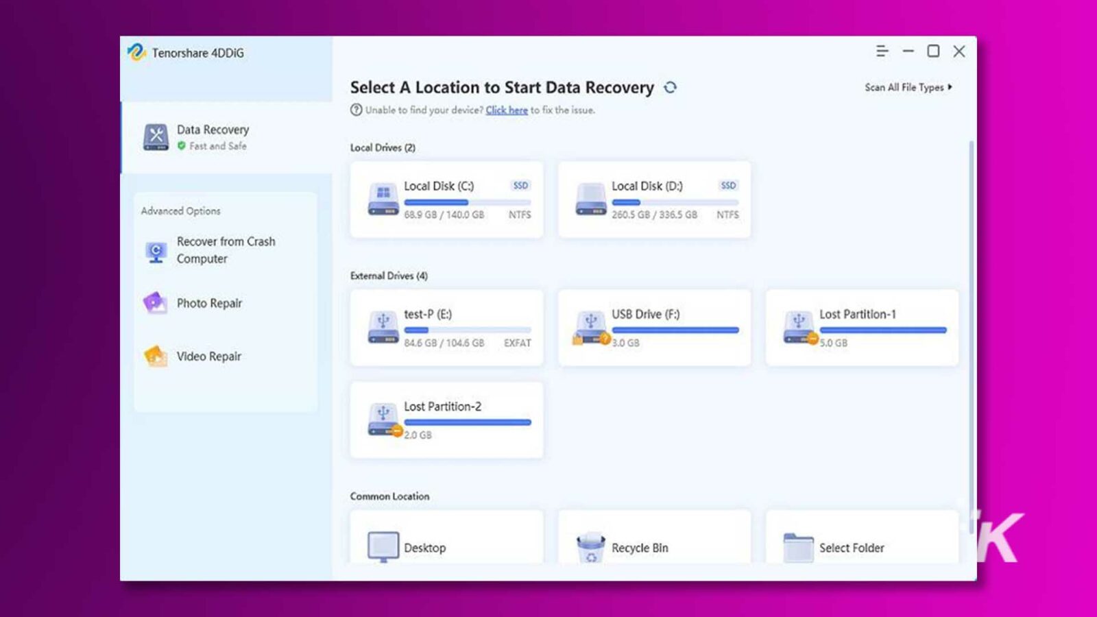Click test-P (E:) usage bar

click(x=468, y=330)
